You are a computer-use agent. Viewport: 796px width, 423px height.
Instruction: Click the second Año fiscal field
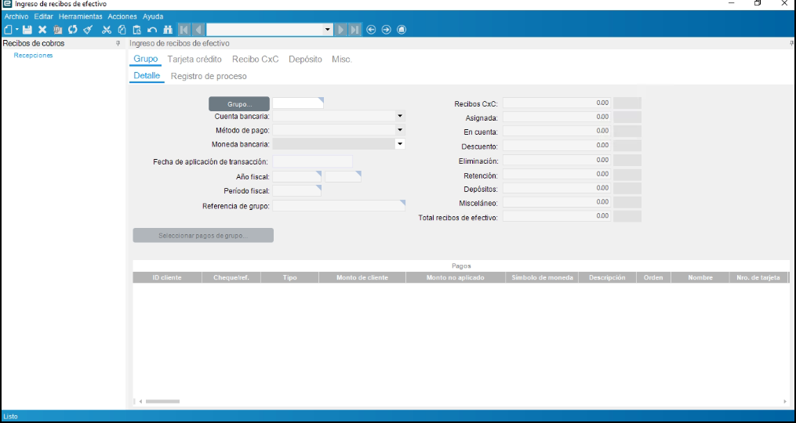343,176
